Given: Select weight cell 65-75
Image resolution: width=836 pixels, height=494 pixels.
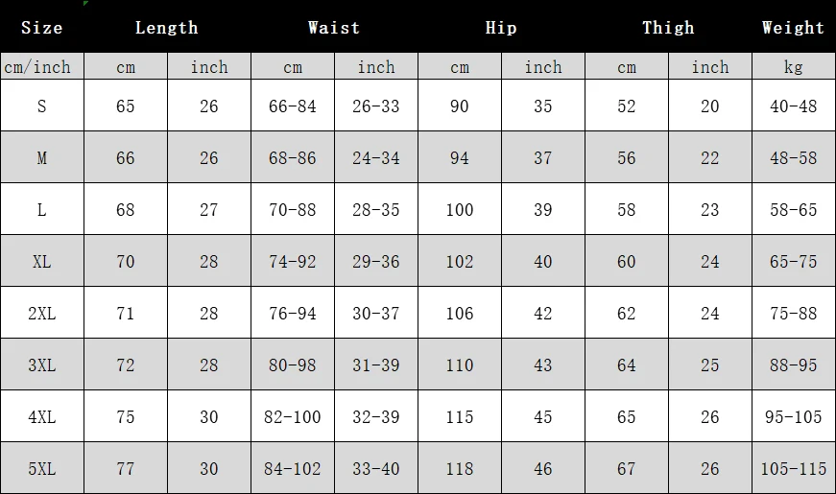Looking at the screenshot, I should point(794,261).
